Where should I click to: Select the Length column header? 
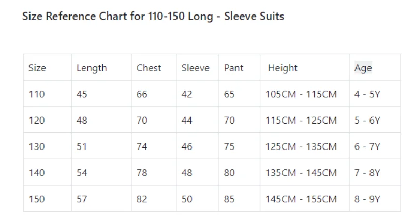[x=92, y=68]
